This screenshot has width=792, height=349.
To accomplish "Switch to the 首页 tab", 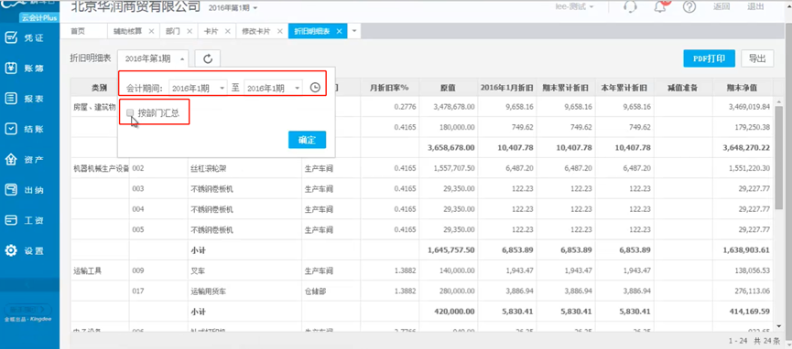I will [78, 31].
